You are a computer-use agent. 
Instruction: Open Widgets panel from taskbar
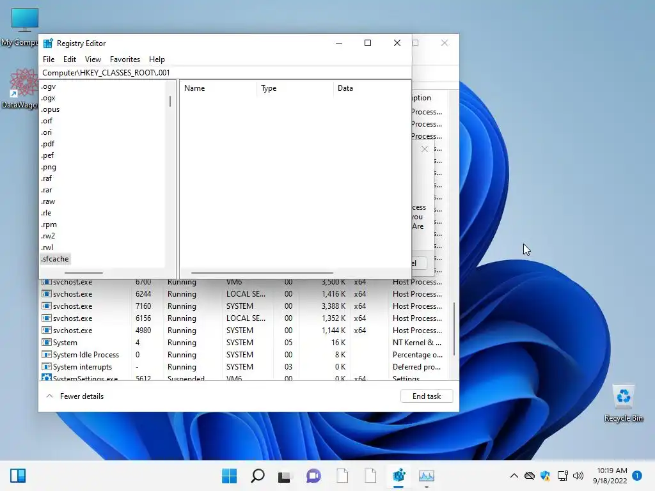point(18,476)
